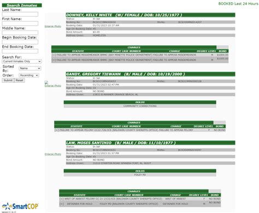
Task: Expand Gandy's Failure to Appear Felony charge
Action: 57,130
